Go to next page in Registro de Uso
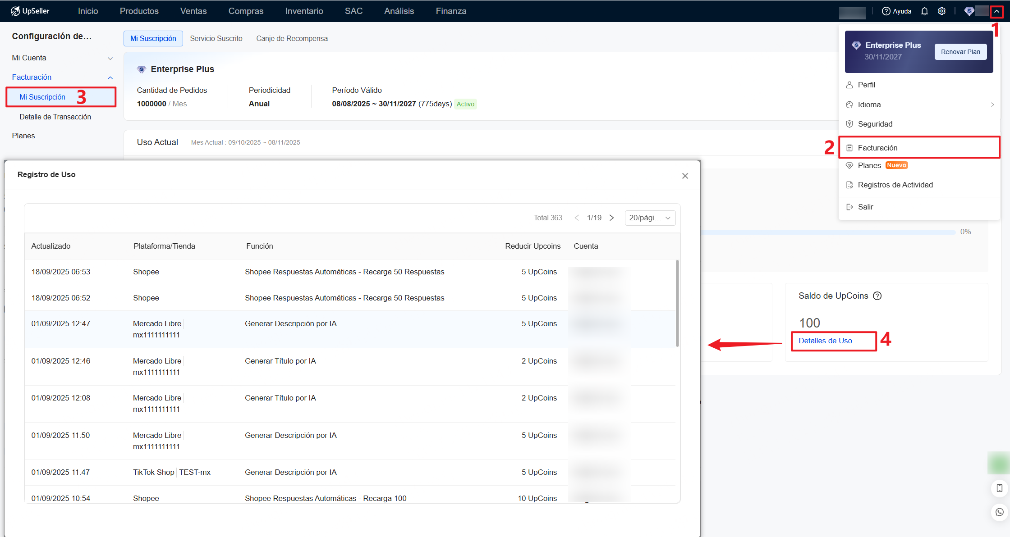The width and height of the screenshot is (1010, 537). pos(611,218)
